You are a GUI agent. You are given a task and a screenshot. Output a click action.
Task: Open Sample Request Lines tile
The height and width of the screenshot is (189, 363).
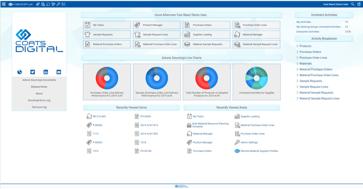coord(157,35)
